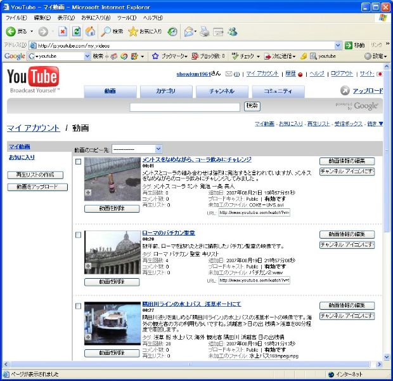
Task: Tick the Vatican video checkbox
Action: coord(78,235)
